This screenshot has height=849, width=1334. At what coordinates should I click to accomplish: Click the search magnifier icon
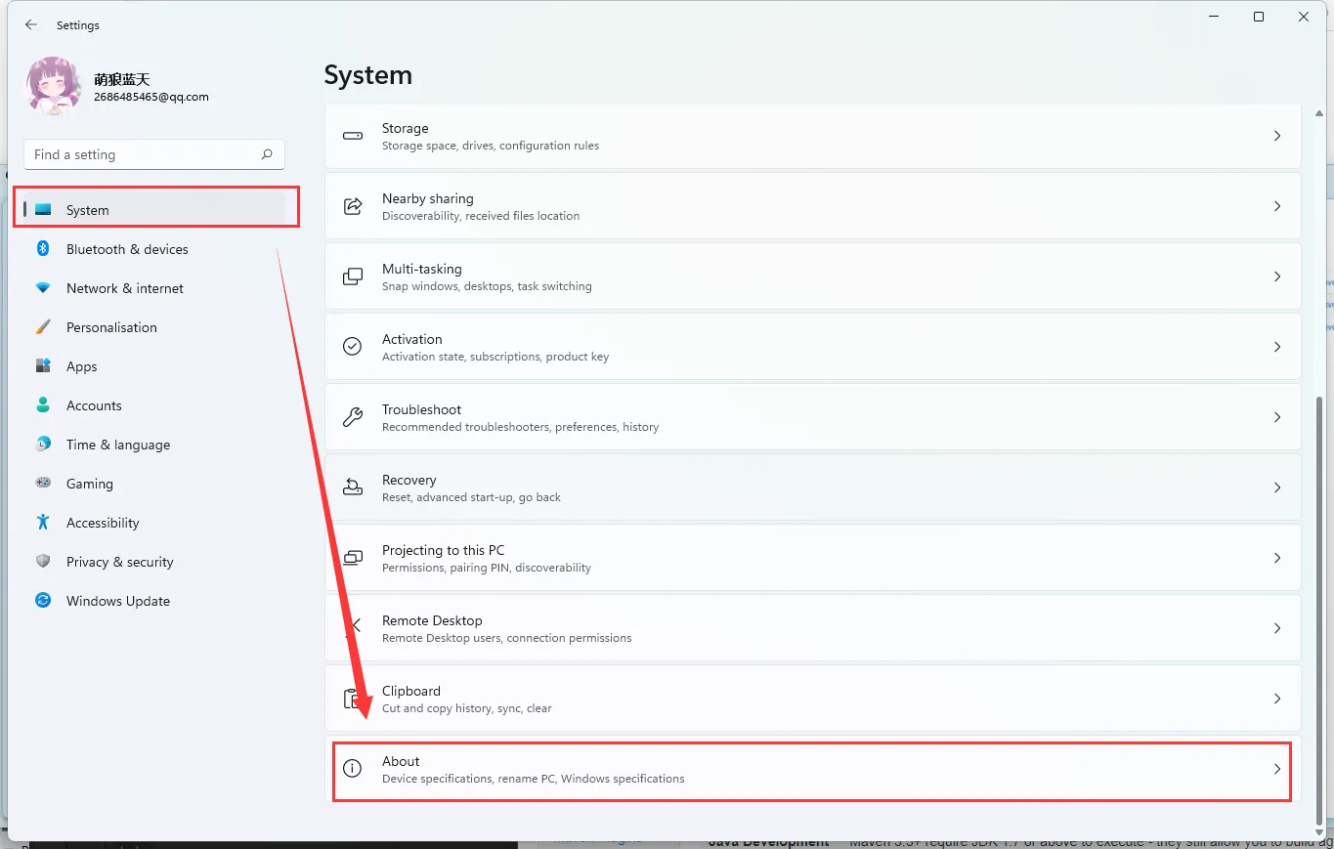(267, 154)
